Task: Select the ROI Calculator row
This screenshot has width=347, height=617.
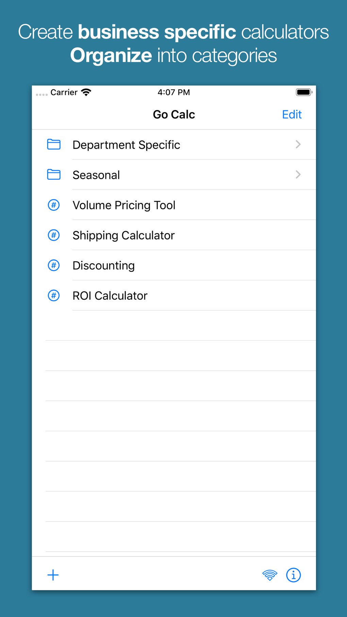Action: [x=110, y=295]
